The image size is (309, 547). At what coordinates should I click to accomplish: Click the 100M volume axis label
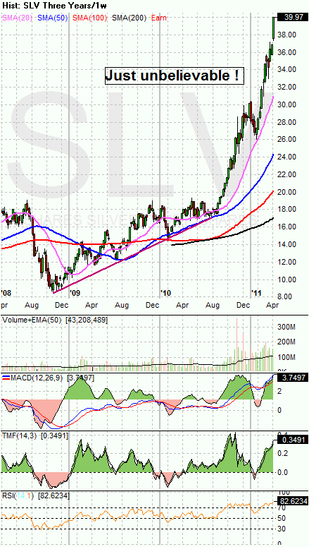pos(288,358)
